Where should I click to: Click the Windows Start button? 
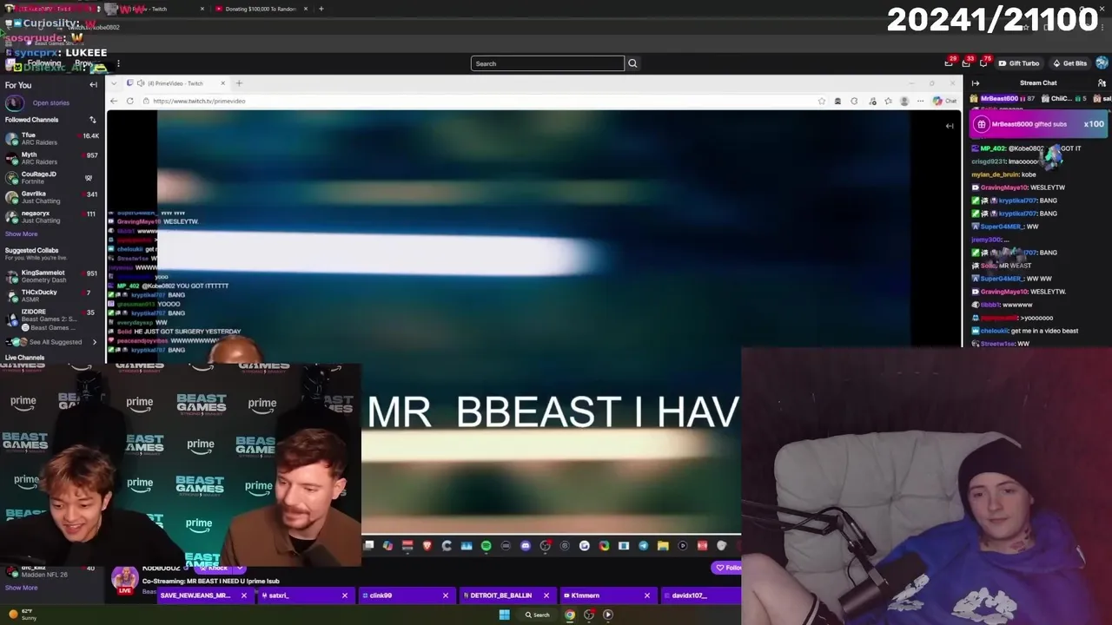504,615
